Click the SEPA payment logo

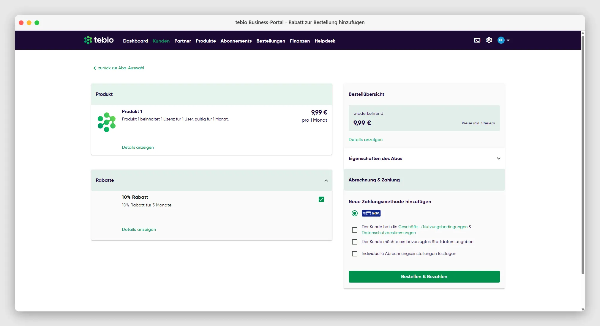371,213
